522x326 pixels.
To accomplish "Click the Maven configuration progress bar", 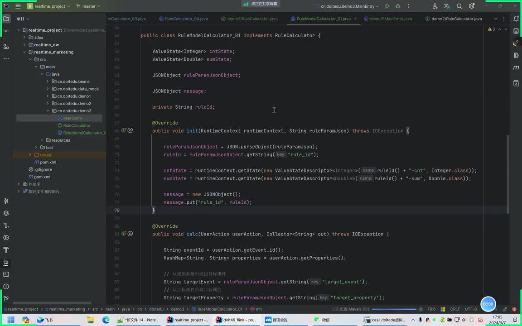I will click(395, 309).
